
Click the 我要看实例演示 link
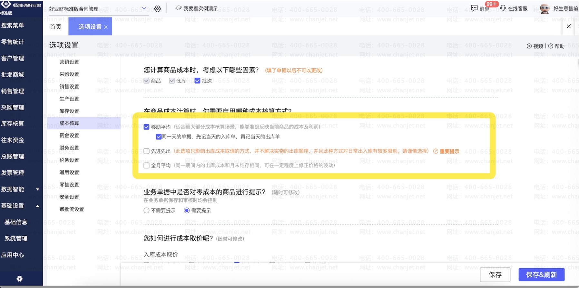[x=201, y=9]
